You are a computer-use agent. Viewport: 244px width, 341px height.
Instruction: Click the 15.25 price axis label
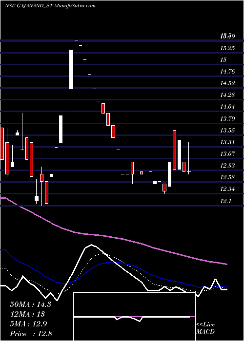click(227, 48)
